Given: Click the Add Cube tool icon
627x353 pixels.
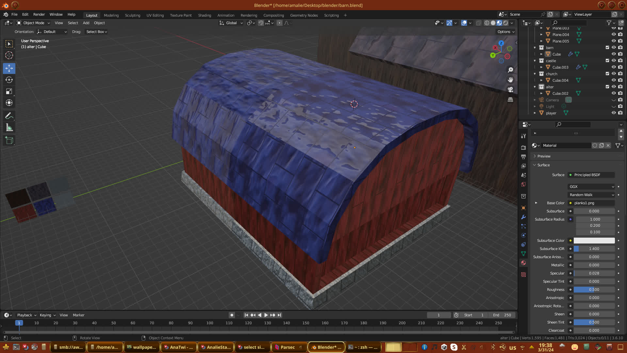Looking at the screenshot, I should click(9, 141).
